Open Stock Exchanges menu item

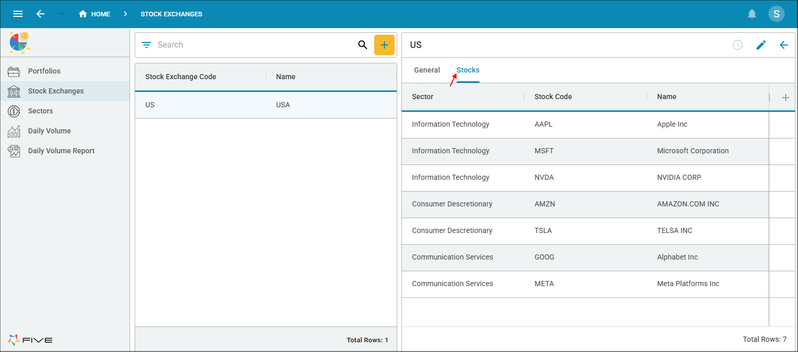pyautogui.click(x=64, y=91)
